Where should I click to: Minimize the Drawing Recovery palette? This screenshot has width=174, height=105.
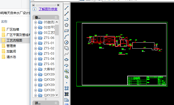(x=33, y=5)
